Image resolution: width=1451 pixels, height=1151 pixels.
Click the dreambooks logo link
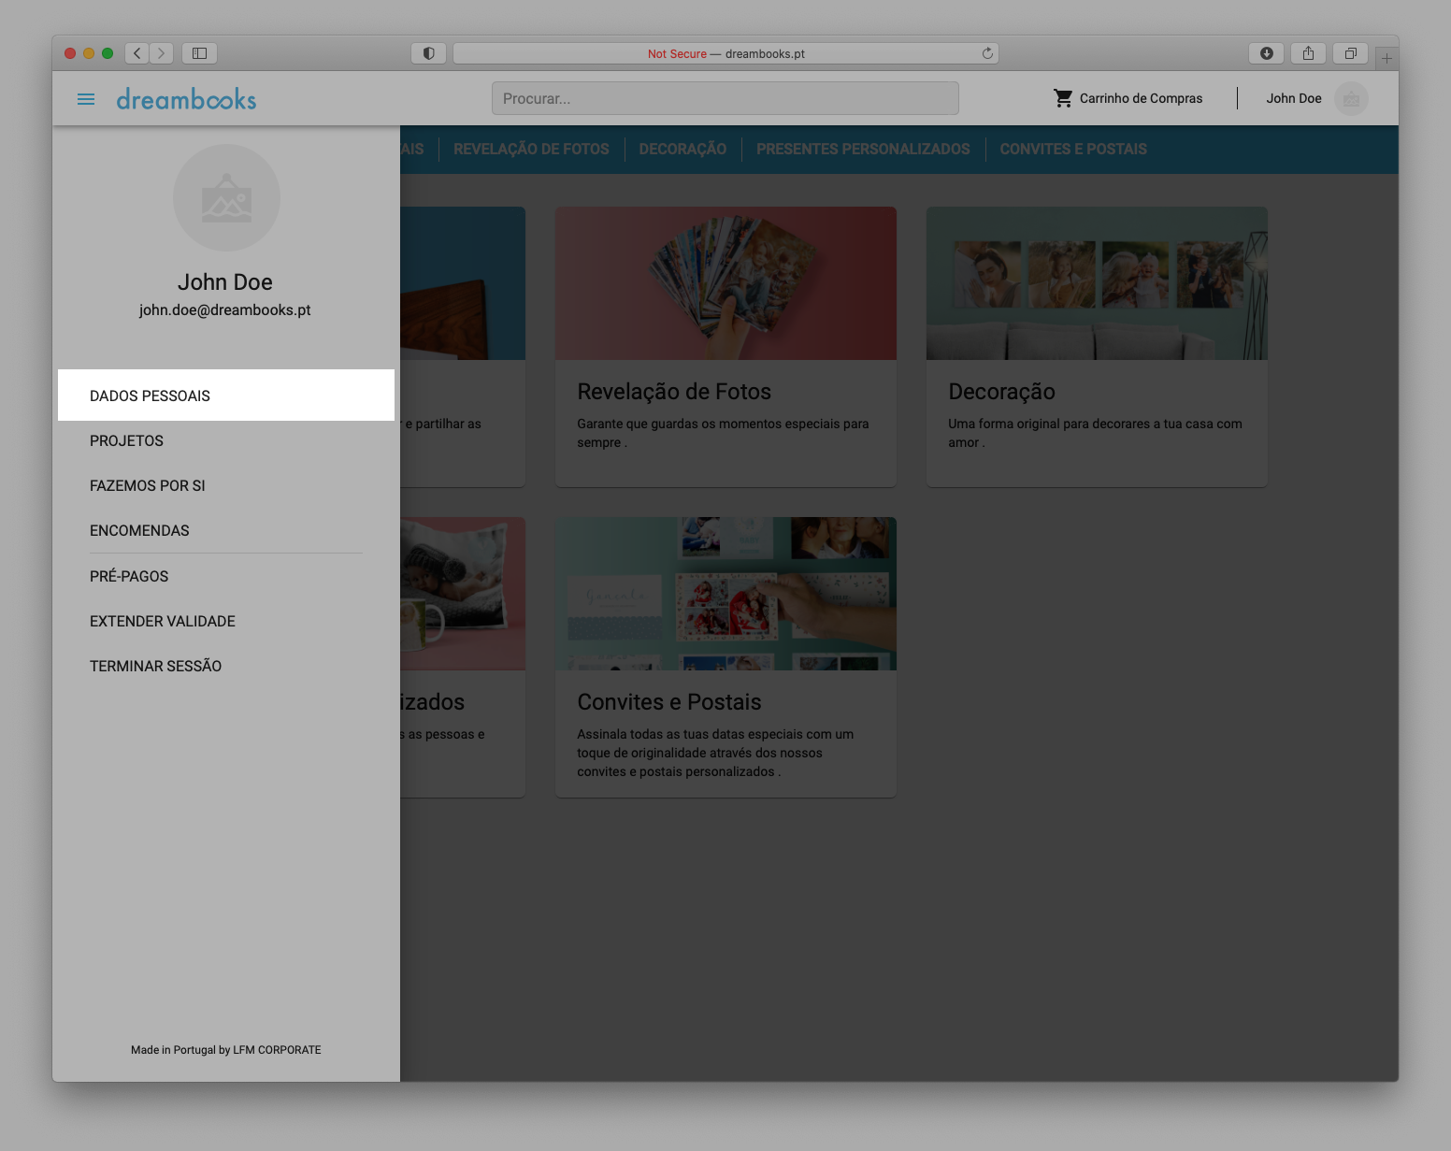[x=186, y=99]
